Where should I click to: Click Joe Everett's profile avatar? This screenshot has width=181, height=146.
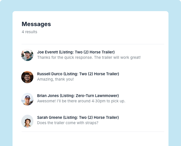tap(27, 55)
